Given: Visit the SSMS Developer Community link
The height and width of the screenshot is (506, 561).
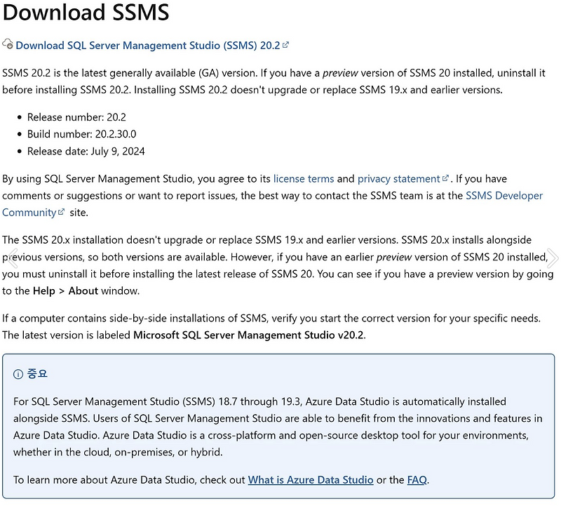Looking at the screenshot, I should [503, 195].
